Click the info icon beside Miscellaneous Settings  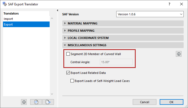[179, 54]
